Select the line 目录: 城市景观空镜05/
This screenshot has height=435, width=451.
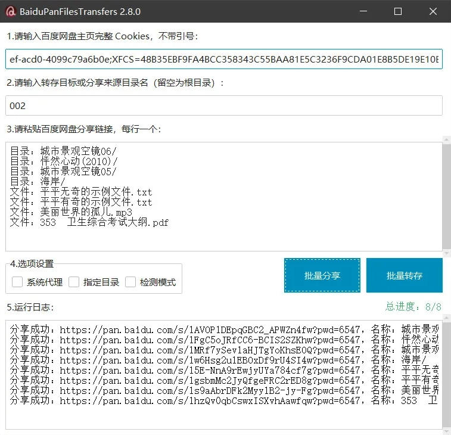click(x=63, y=172)
